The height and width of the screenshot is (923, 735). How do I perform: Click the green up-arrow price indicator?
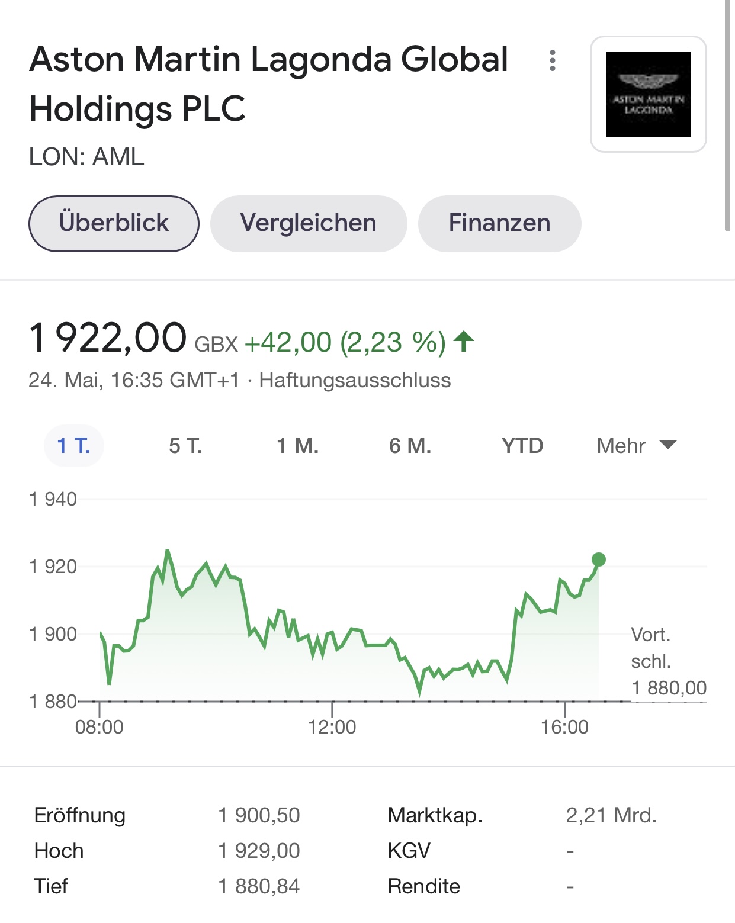coord(464,342)
